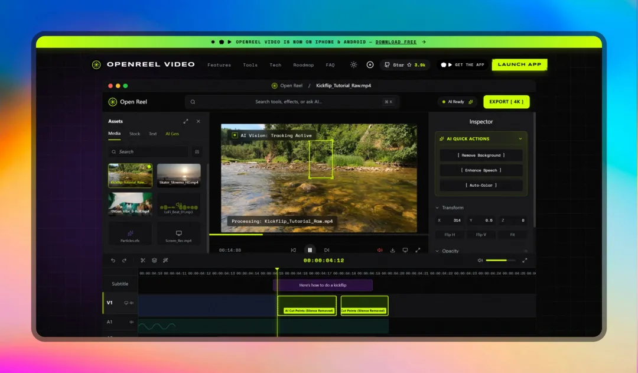The image size is (638, 373).
Task: Expand the timeline to fullscreen
Action: [x=525, y=260]
